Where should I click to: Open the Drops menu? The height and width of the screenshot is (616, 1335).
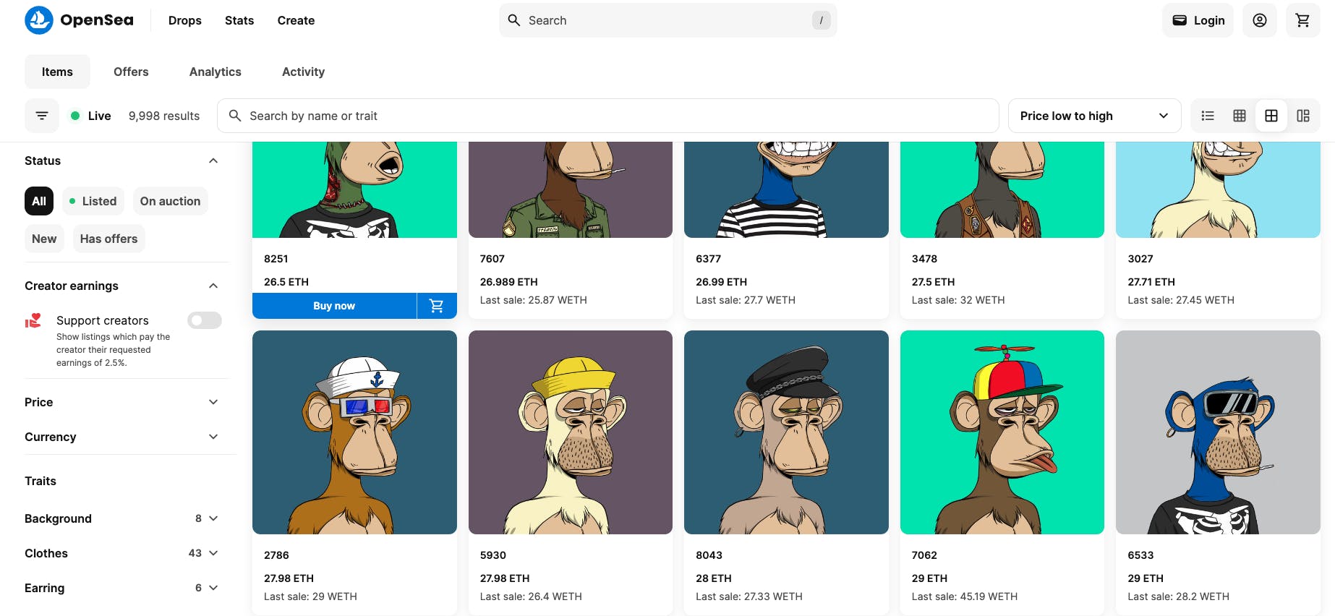coord(185,20)
